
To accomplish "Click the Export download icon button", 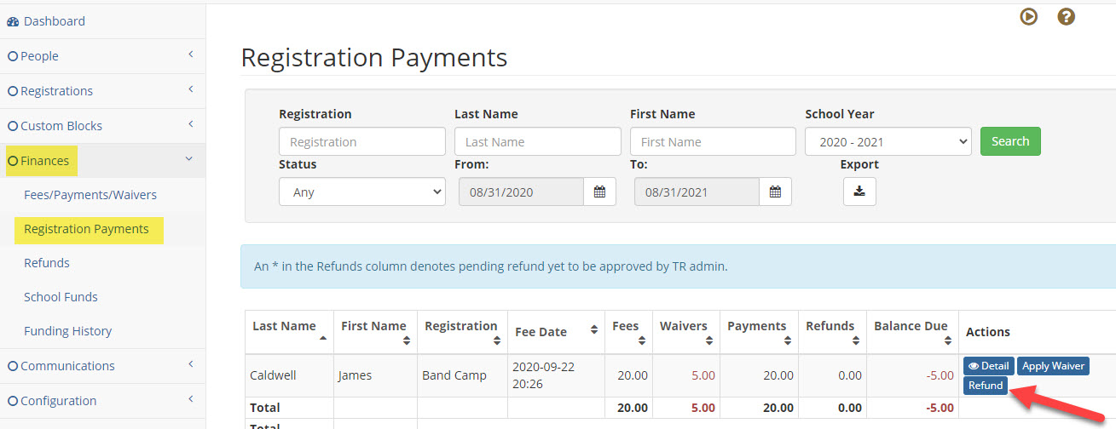I will tap(859, 192).
